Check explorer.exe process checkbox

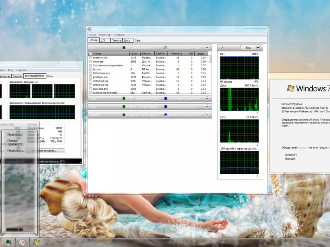pyautogui.click(x=90, y=58)
